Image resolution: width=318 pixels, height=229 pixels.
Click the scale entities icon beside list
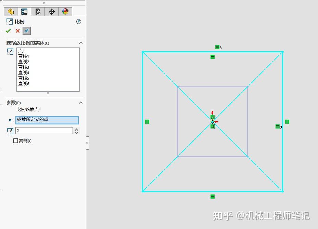(x=10, y=51)
